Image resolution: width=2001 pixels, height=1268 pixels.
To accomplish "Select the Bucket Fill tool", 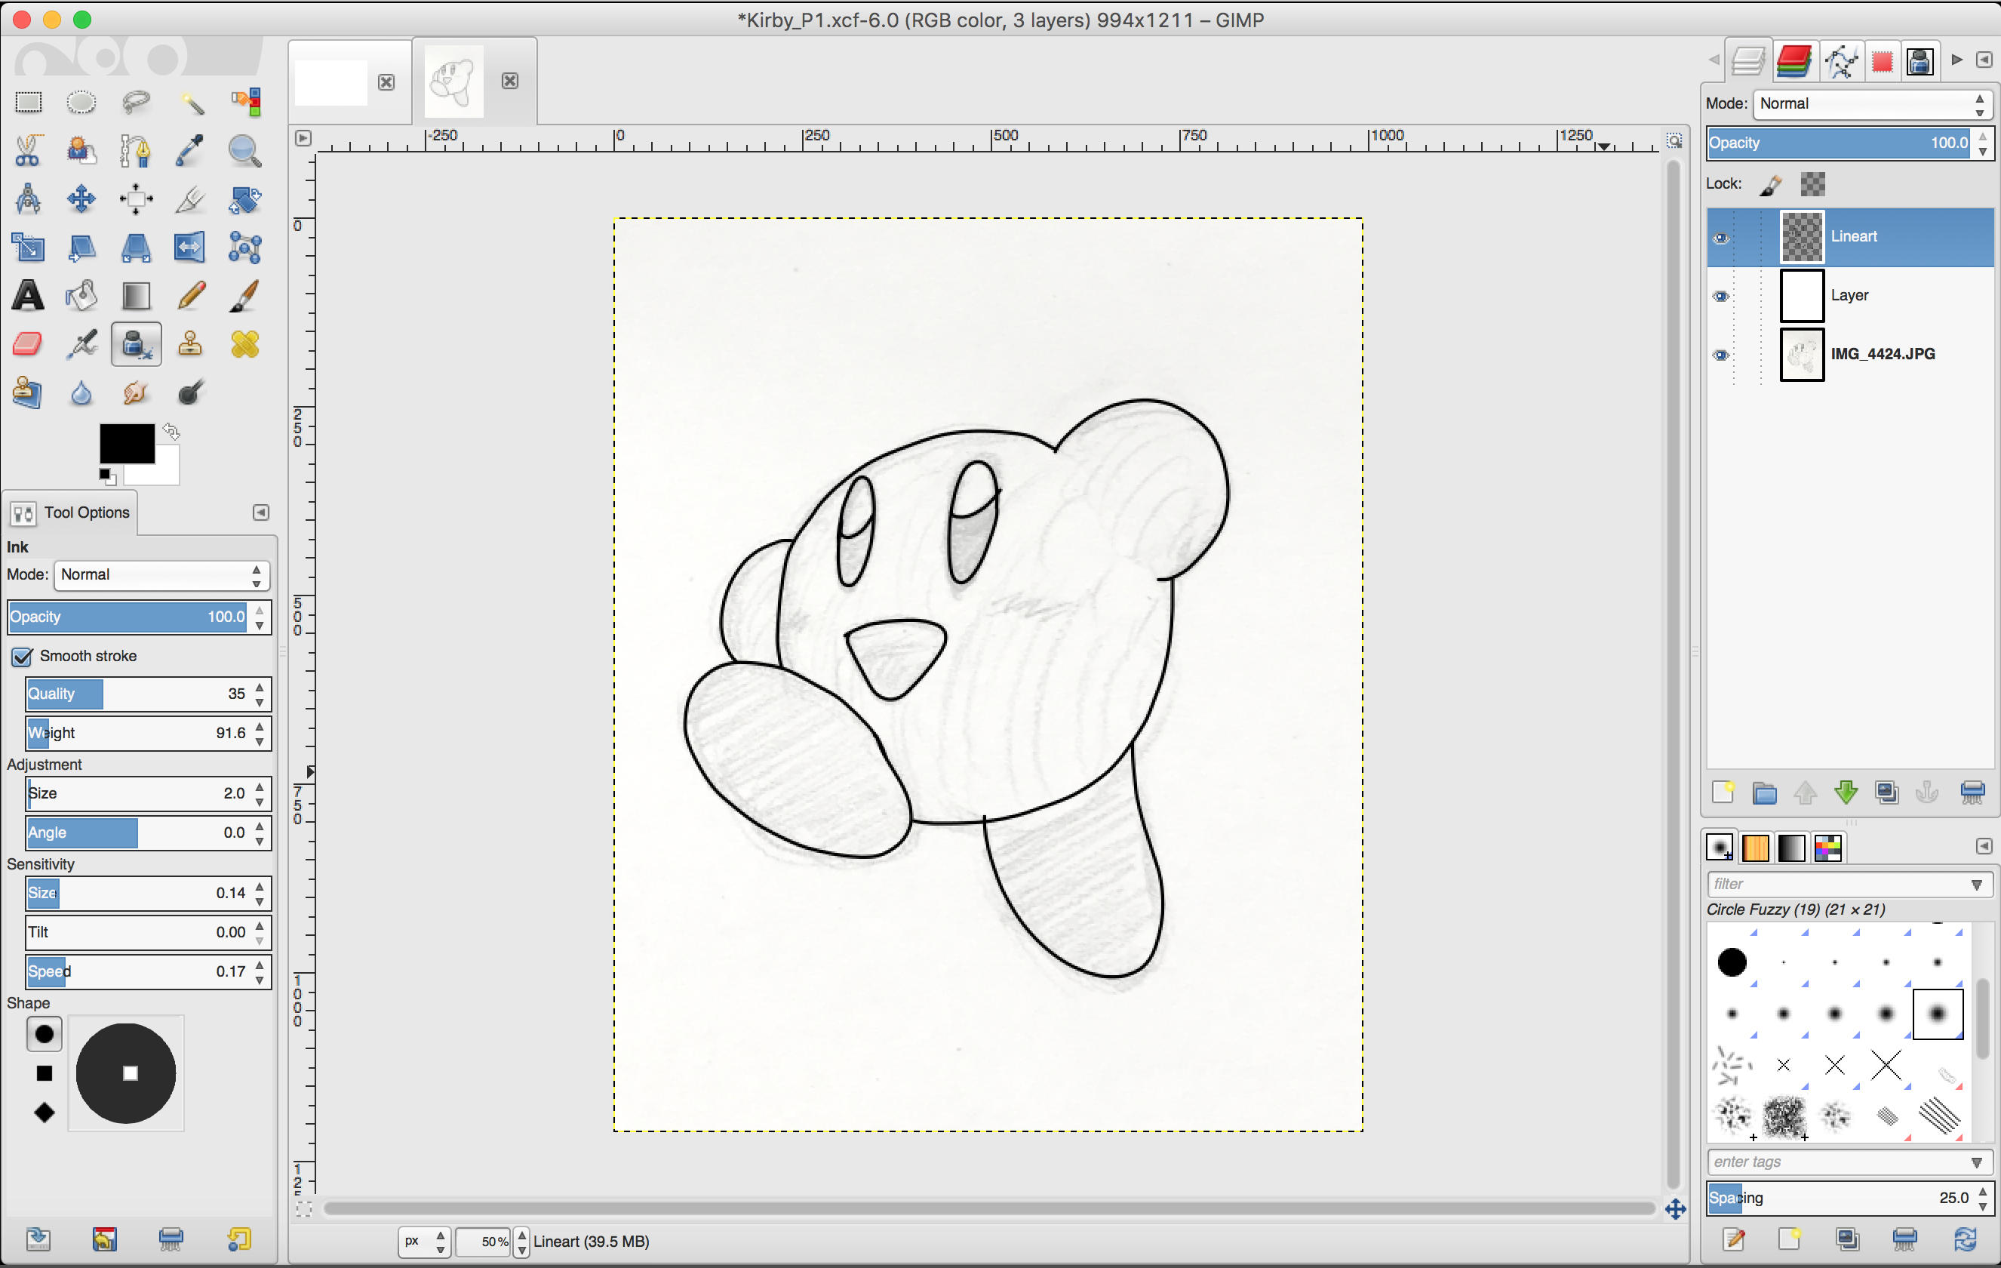I will (x=81, y=295).
